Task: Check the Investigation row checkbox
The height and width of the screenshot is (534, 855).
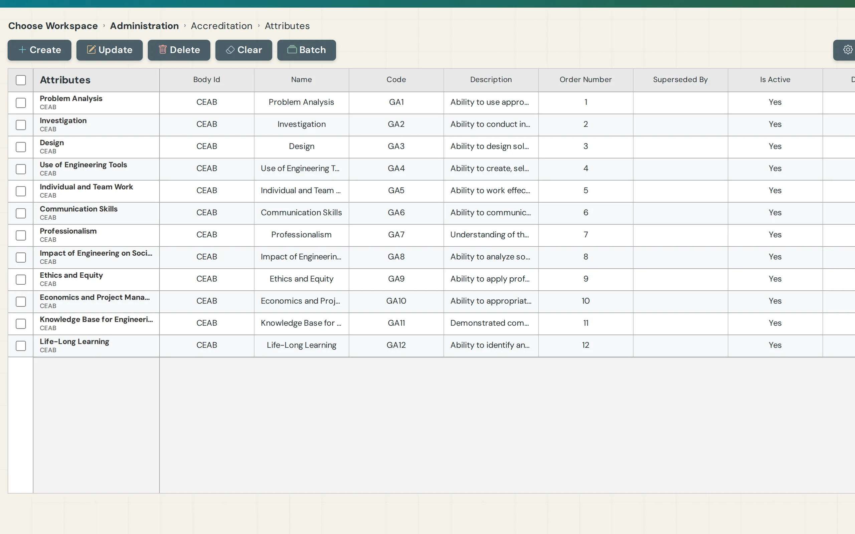Action: pyautogui.click(x=21, y=125)
